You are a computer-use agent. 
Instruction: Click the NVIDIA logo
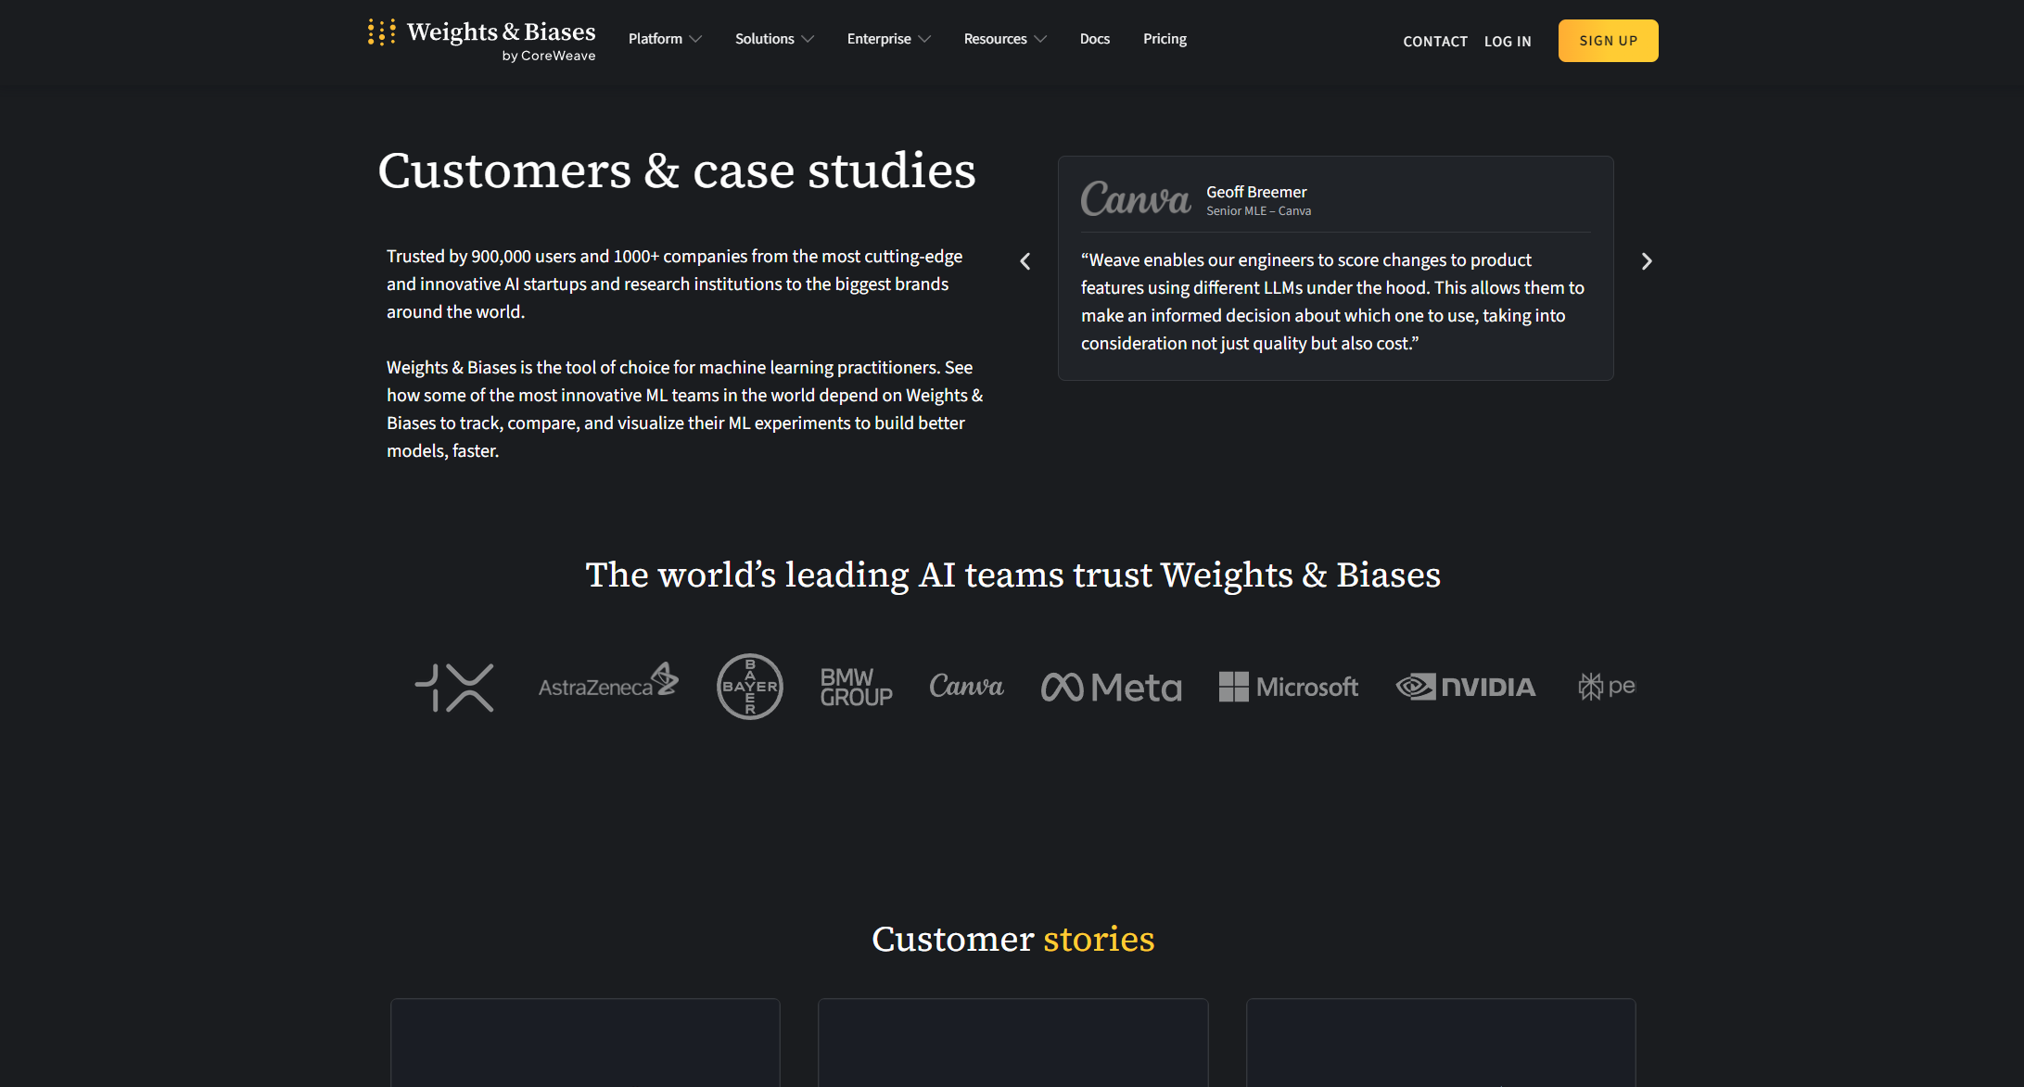1466,687
